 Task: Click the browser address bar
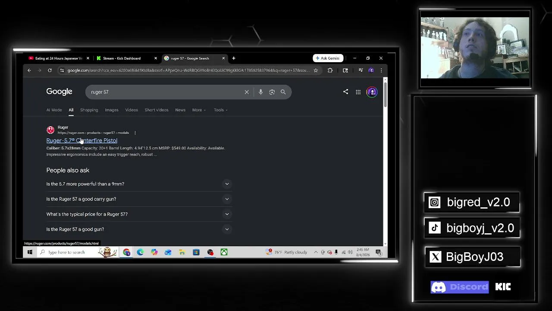click(188, 70)
